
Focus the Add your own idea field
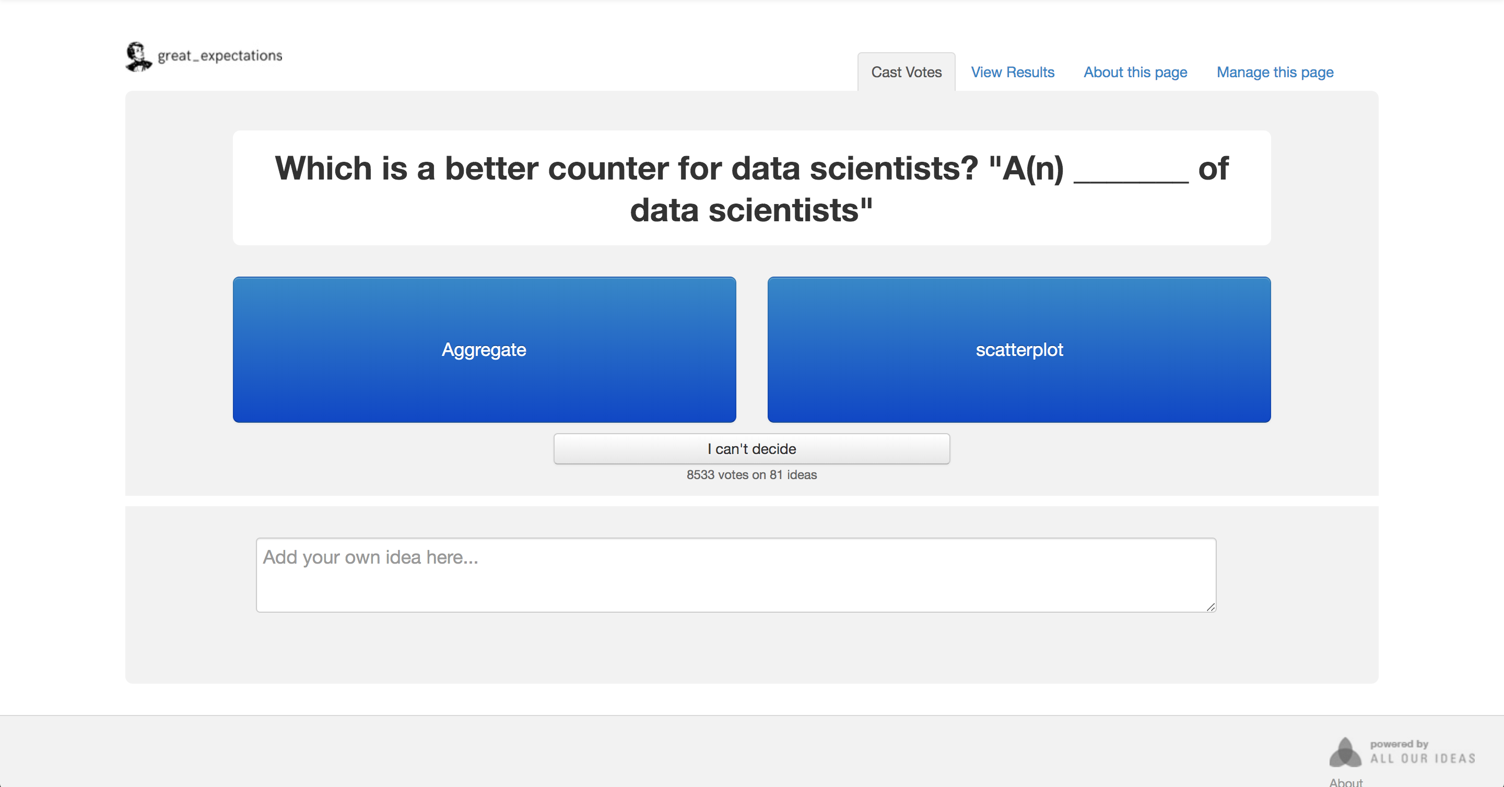click(x=736, y=575)
